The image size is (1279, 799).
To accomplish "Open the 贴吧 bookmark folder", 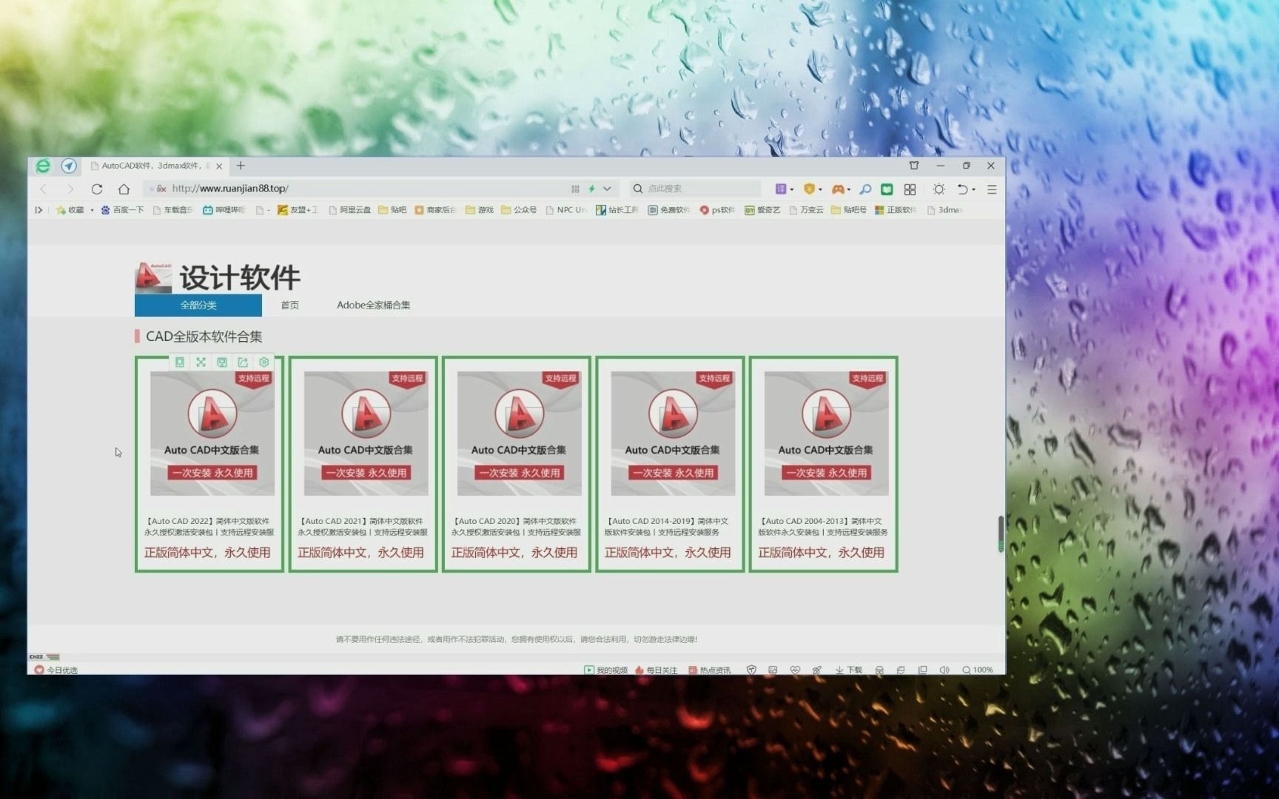I will coord(392,210).
